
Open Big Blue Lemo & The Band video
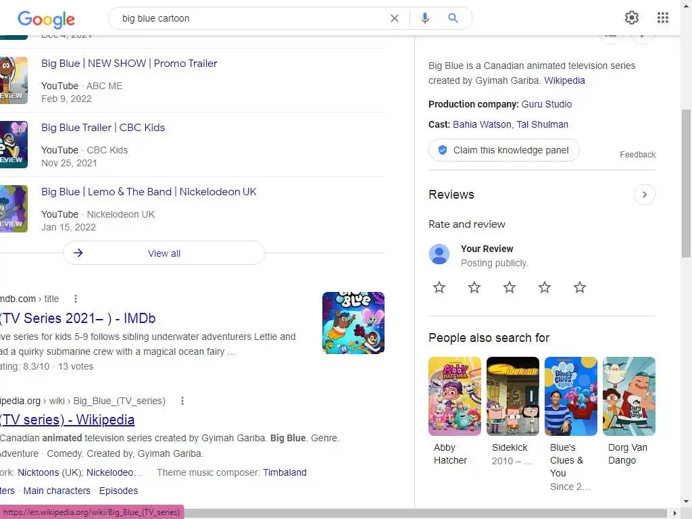point(149,192)
